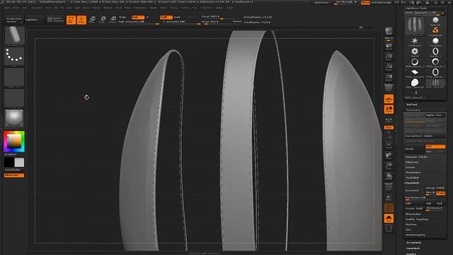This screenshot has height=255, width=453.
Task: Click the DynaMesh button
Action: (x=415, y=191)
